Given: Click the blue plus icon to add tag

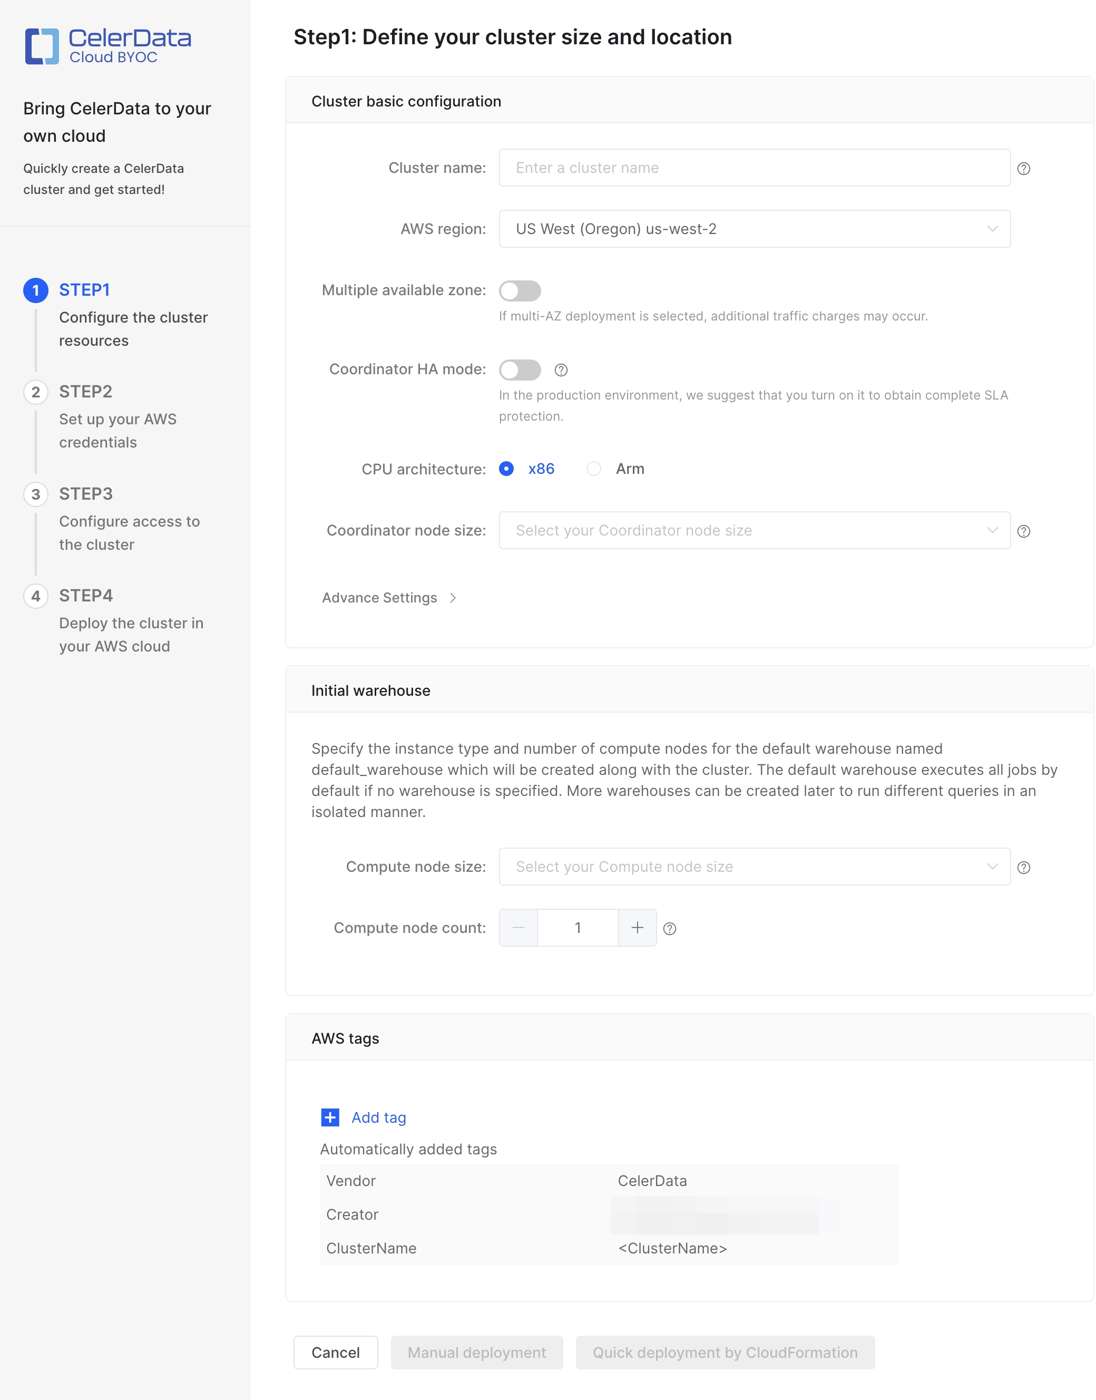Looking at the screenshot, I should [x=329, y=1117].
